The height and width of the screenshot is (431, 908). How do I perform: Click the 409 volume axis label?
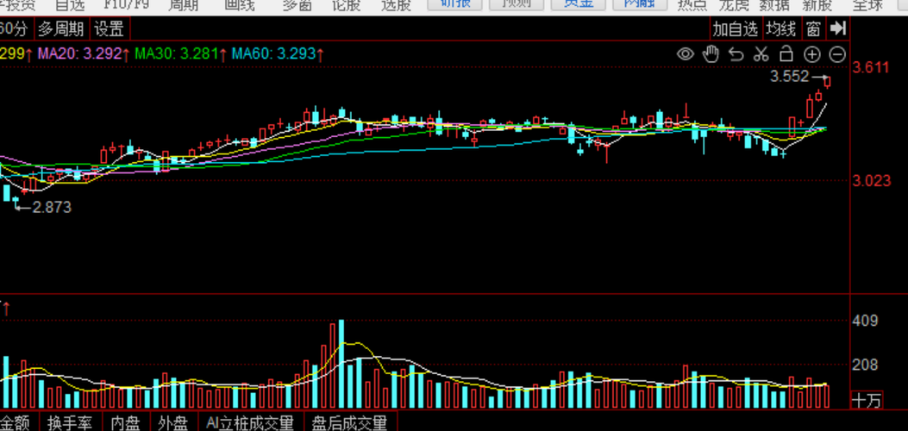pos(866,321)
